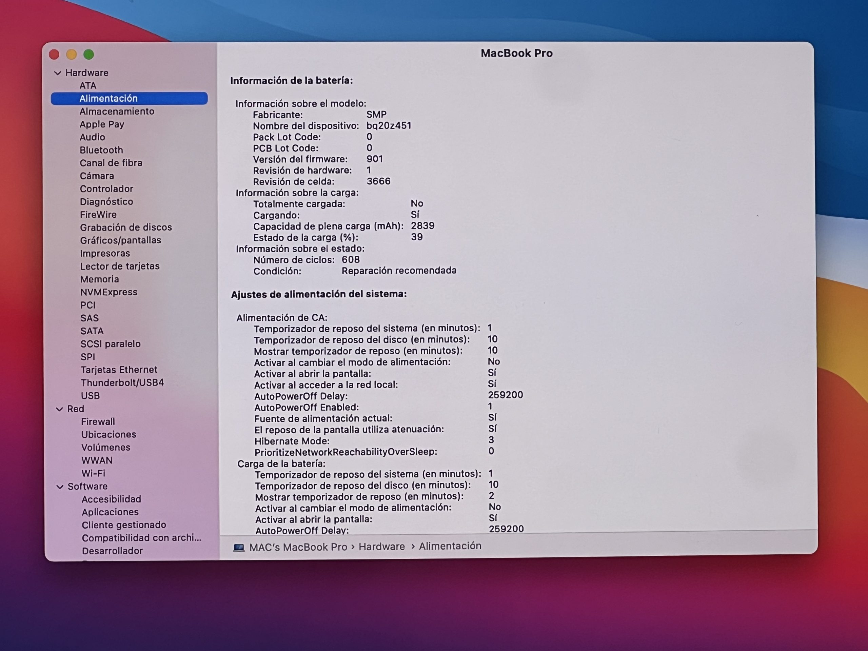Viewport: 868px width, 651px height.
Task: Select Almacenamiento in the sidebar
Action: click(117, 112)
